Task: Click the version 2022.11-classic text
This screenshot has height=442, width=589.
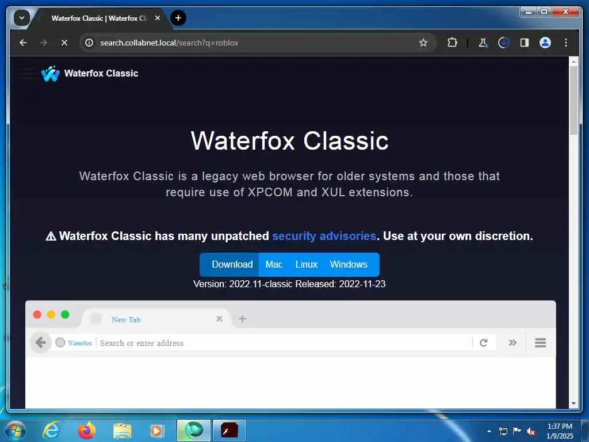Action: tap(242, 284)
